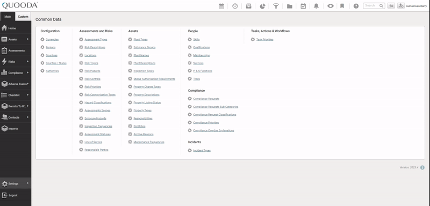The height and width of the screenshot is (206, 430).
Task: Open the Regions link
Action: click(x=51, y=47)
